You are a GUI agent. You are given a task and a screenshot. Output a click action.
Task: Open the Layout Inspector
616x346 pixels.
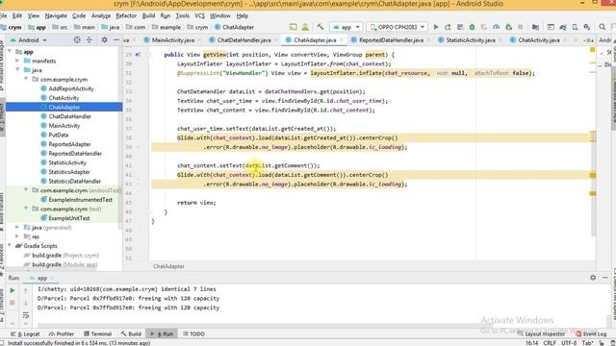click(541, 334)
